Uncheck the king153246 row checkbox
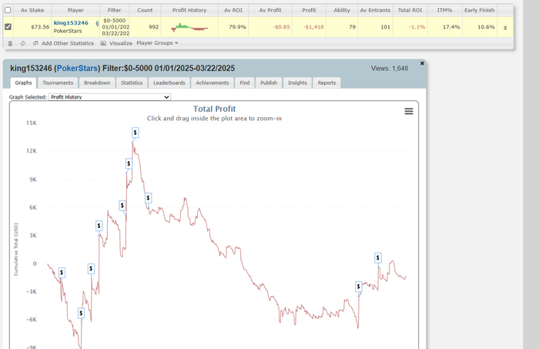The height and width of the screenshot is (349, 539). 8,26
